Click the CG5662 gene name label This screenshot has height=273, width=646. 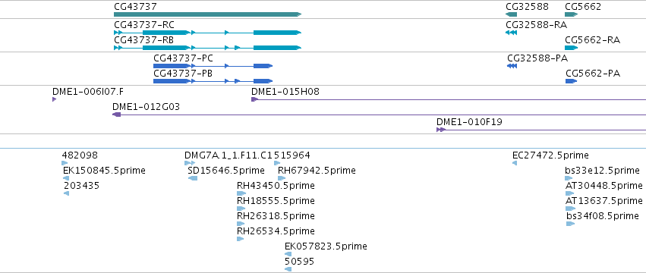[583, 7]
